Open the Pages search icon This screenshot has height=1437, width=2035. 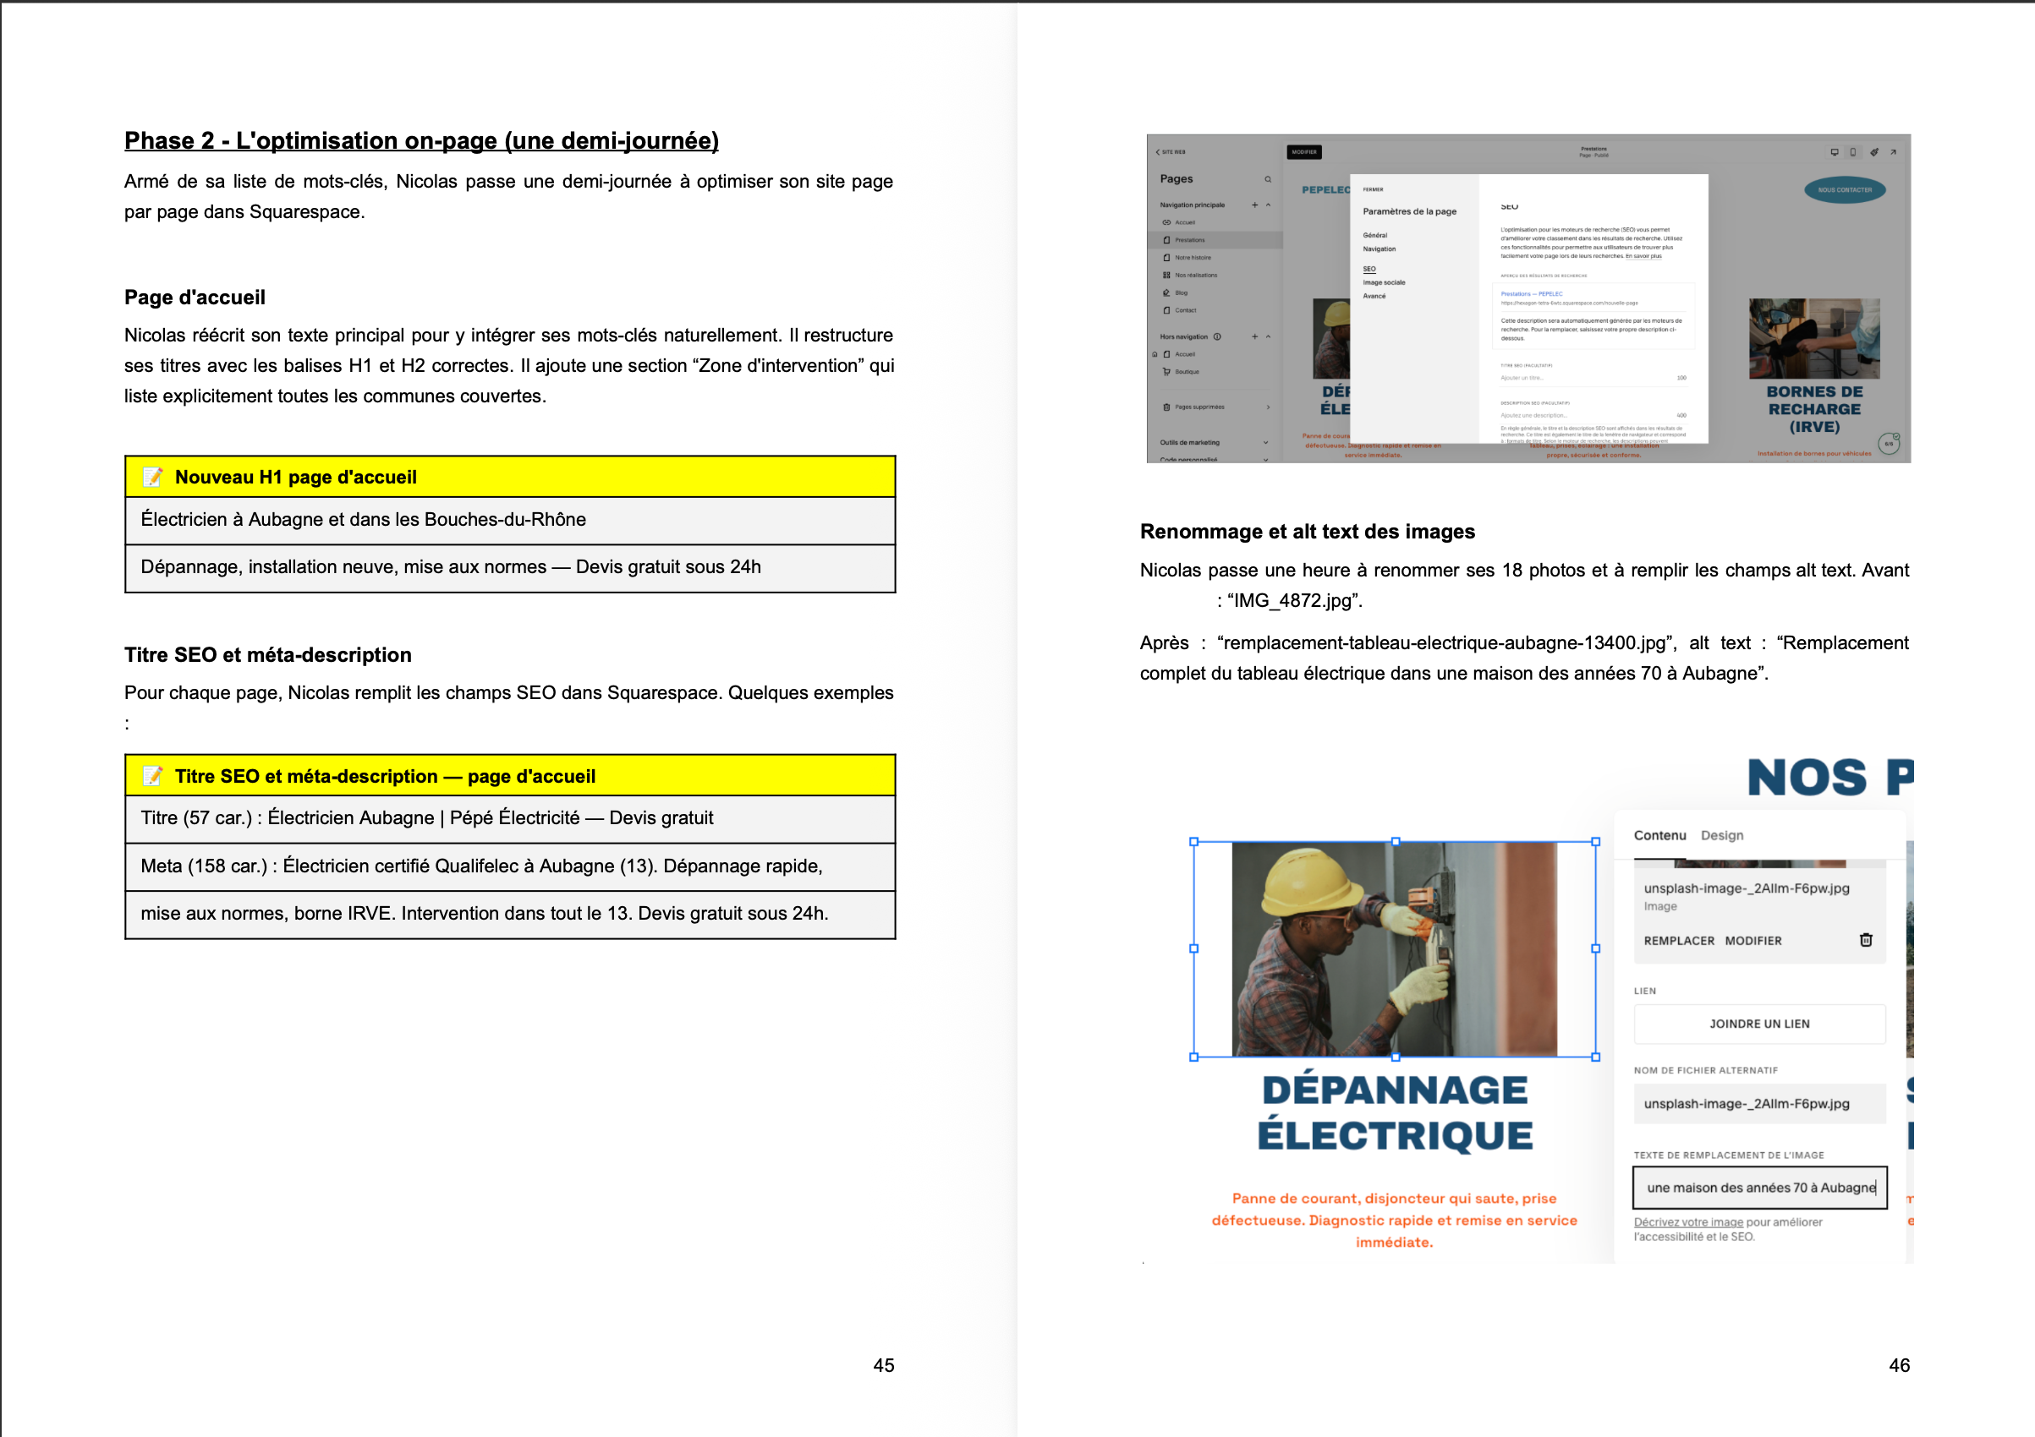(x=1269, y=179)
